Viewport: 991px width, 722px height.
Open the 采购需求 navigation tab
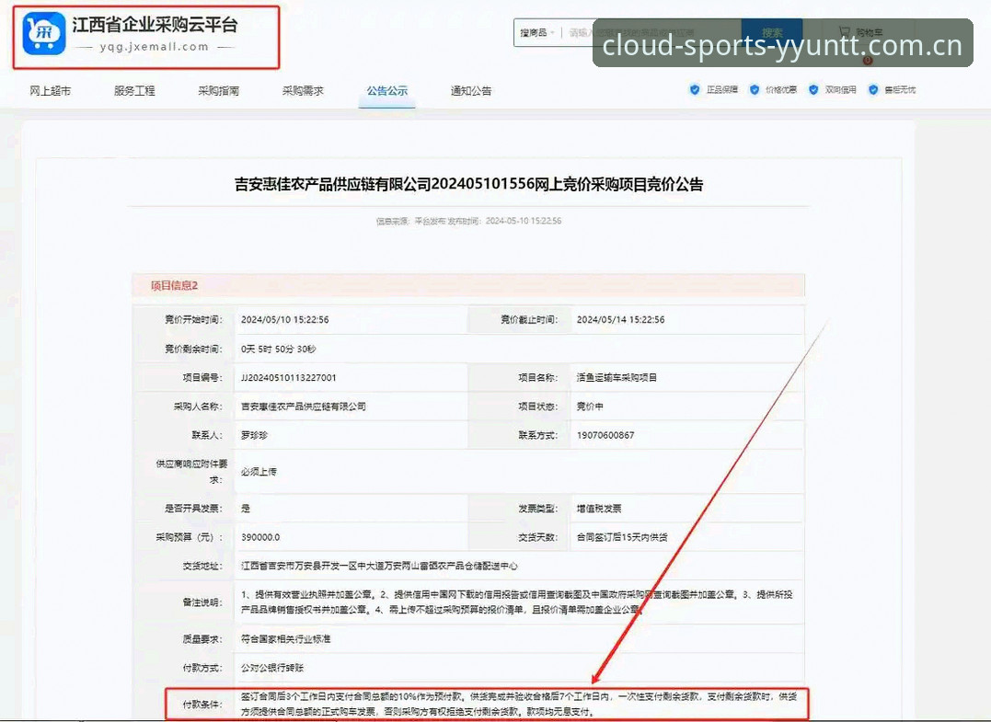[x=303, y=91]
